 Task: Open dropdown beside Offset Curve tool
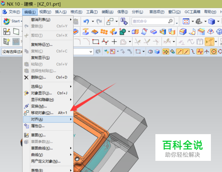[130, 42]
